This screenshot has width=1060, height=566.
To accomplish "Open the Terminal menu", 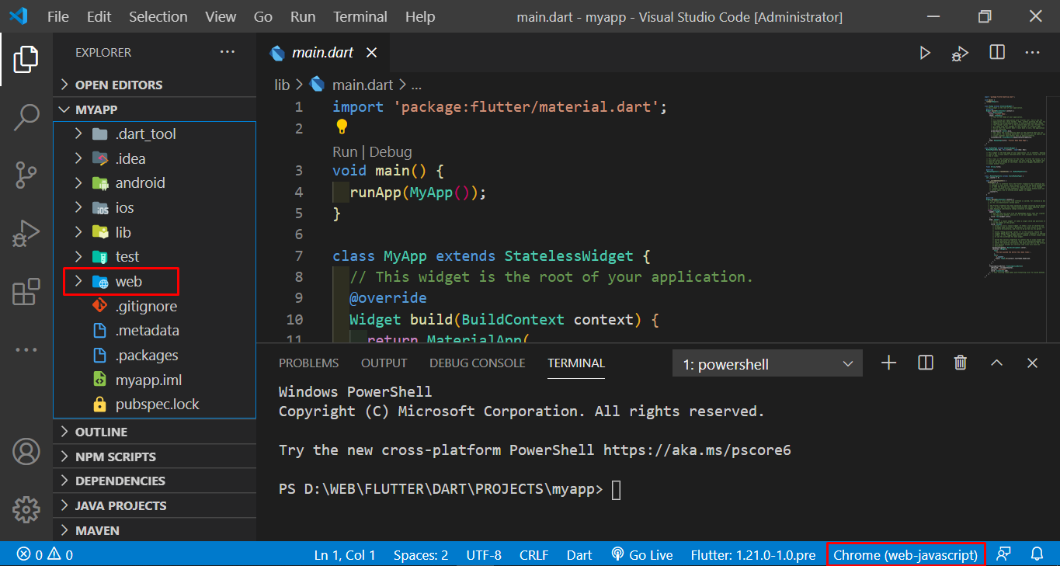I will point(360,16).
